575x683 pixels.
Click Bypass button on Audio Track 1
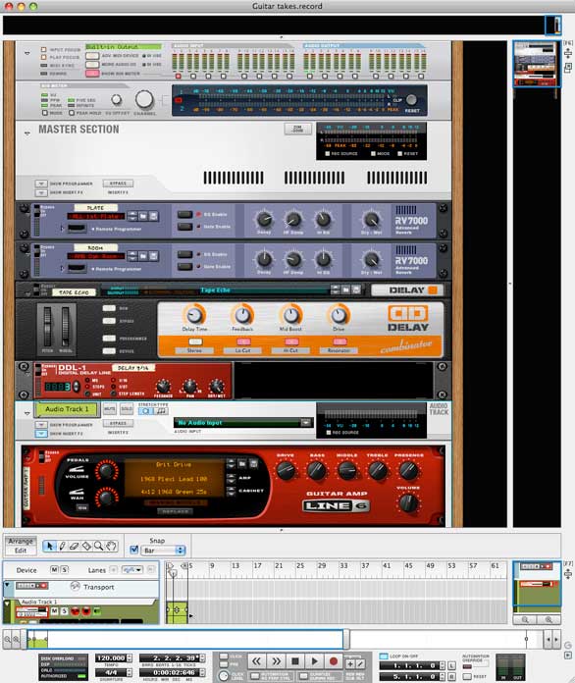[118, 423]
